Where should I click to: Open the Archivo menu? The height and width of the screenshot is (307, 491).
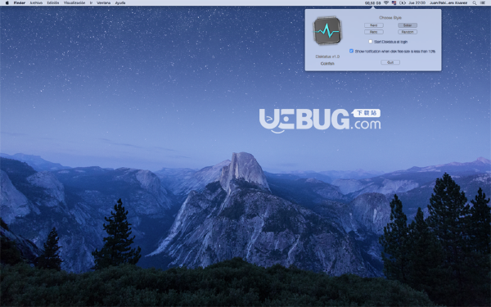coord(36,2)
